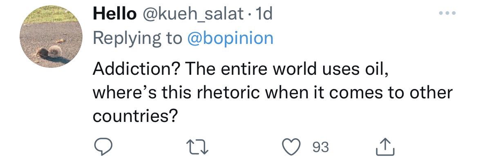Open the three-dot more options menu
This screenshot has width=478, height=165.
(x=447, y=14)
